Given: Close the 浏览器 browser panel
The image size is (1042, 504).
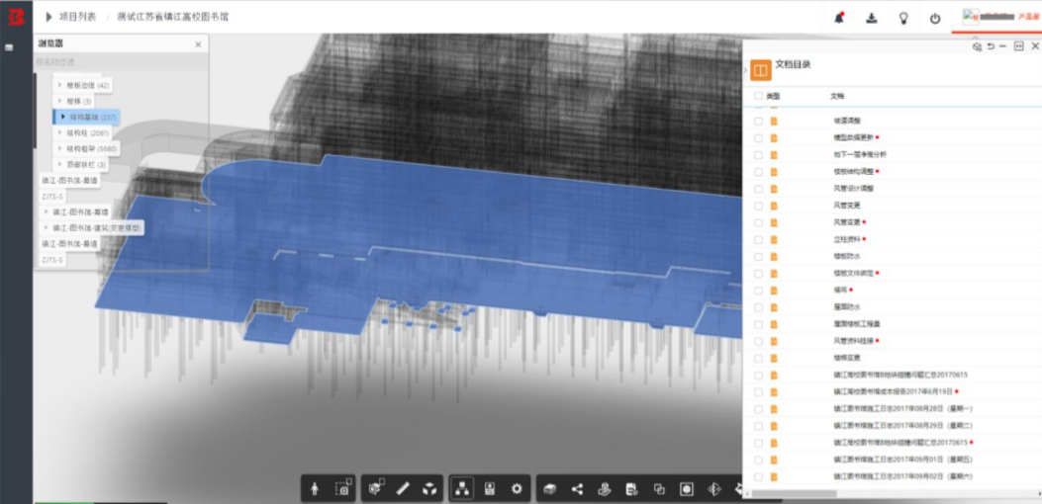Looking at the screenshot, I should [x=198, y=44].
